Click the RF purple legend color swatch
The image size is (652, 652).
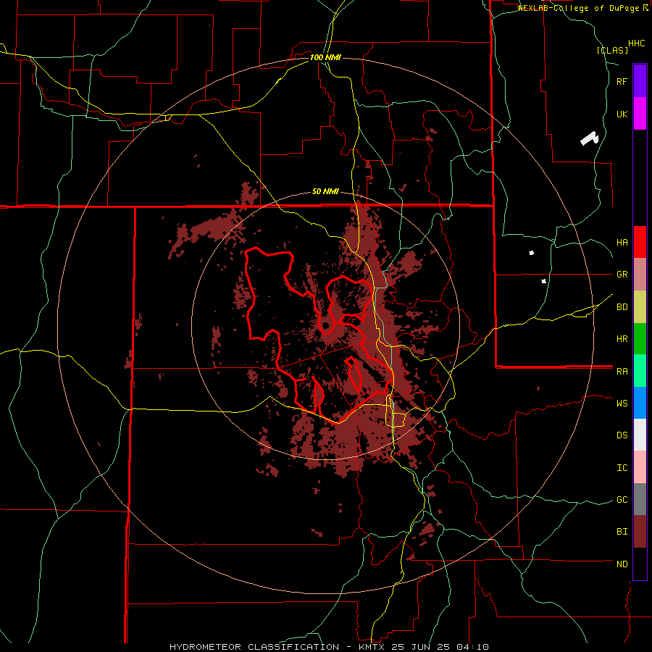pos(640,81)
